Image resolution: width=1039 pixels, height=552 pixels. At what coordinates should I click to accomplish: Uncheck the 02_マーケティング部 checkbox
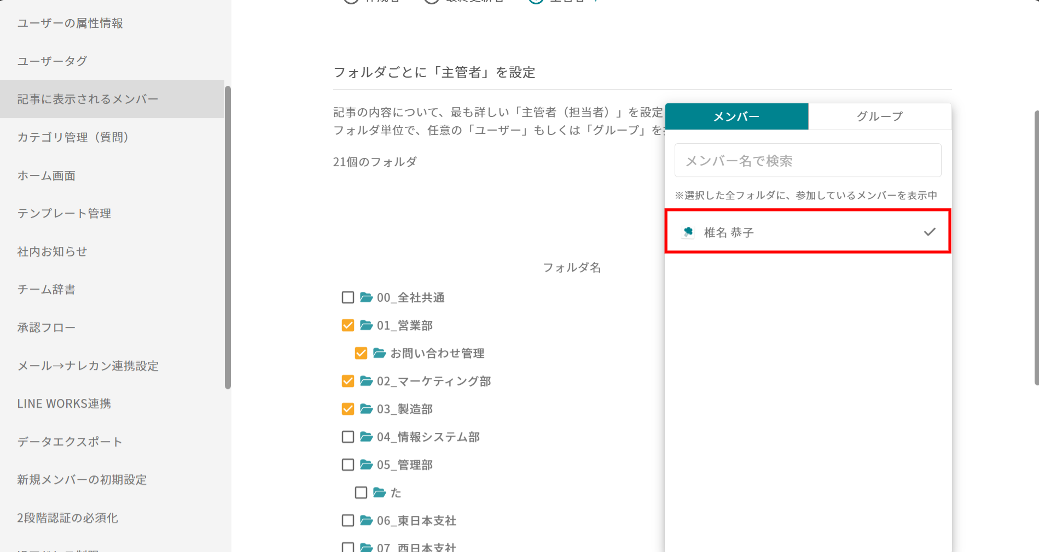click(x=348, y=381)
